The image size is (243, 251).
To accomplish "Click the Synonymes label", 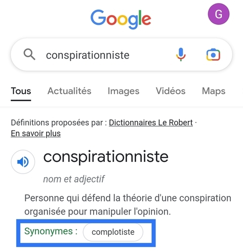I will click(51, 231).
